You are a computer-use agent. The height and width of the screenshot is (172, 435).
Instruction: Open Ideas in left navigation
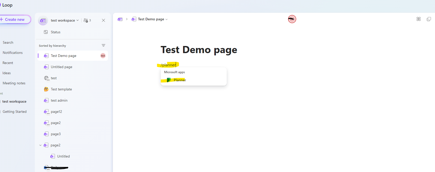click(x=7, y=73)
